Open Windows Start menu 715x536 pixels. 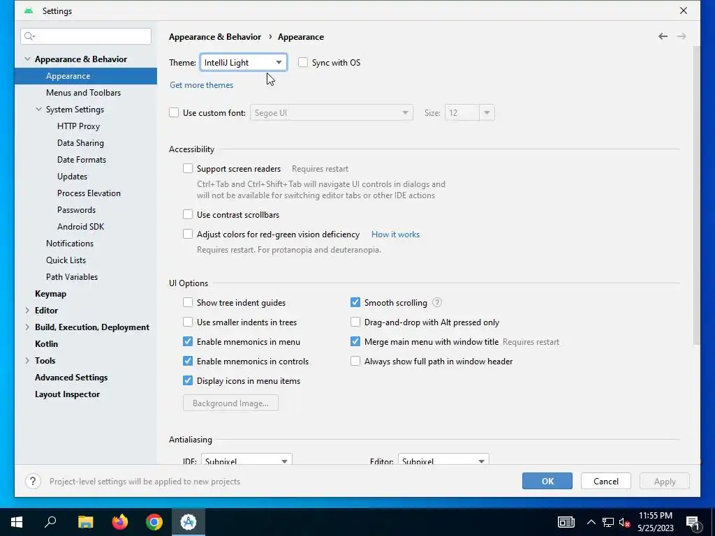tap(17, 522)
